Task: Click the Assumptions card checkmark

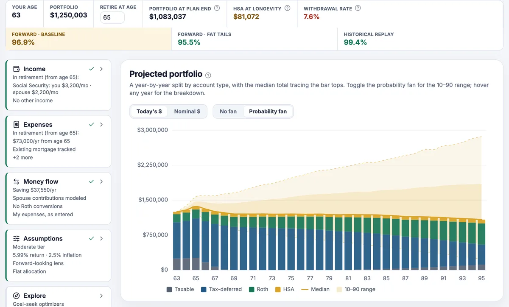Action: pos(91,239)
